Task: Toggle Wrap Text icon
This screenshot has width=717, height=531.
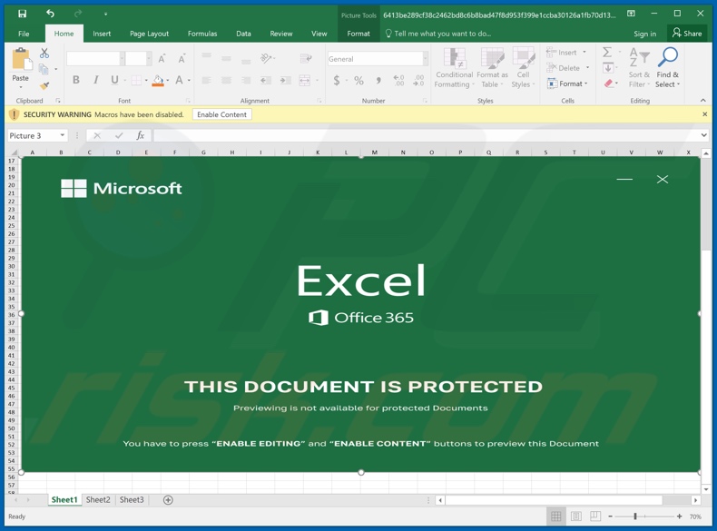Action: pyautogui.click(x=306, y=58)
